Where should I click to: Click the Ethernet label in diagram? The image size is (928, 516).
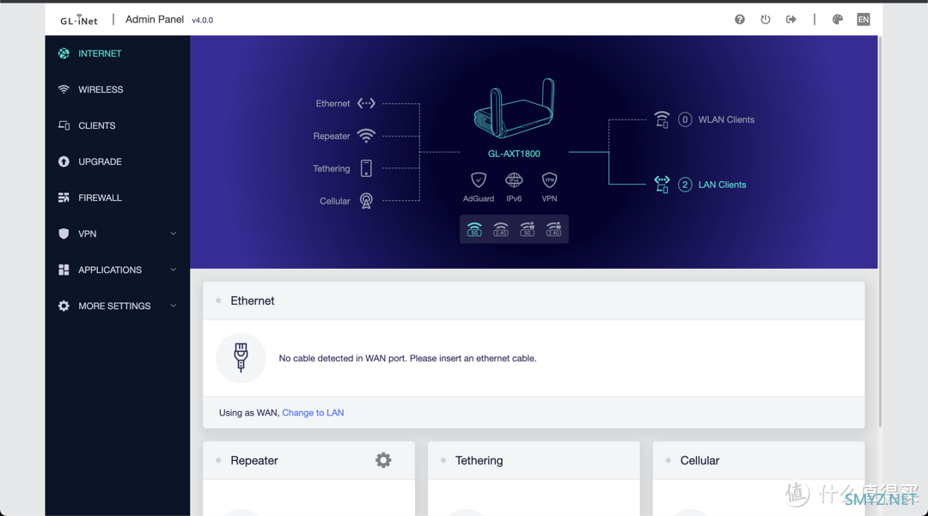(x=333, y=103)
